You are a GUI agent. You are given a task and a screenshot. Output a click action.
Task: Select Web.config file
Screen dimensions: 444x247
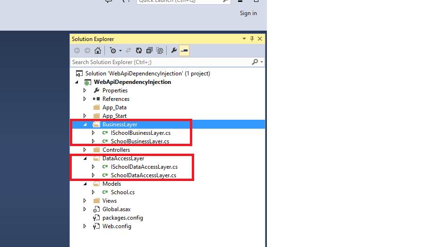[117, 226]
